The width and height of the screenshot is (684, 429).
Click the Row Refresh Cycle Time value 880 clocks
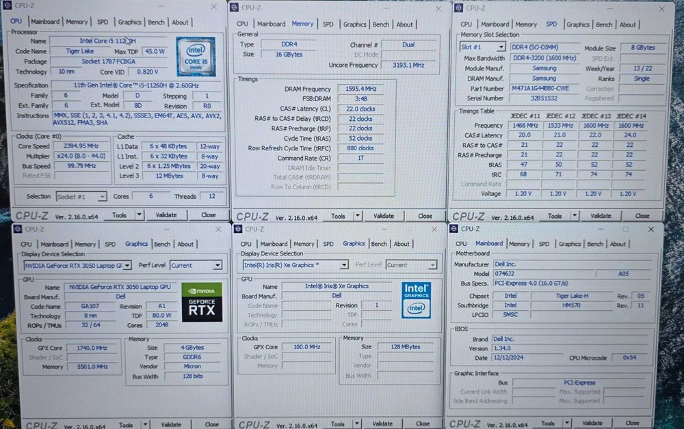click(360, 148)
